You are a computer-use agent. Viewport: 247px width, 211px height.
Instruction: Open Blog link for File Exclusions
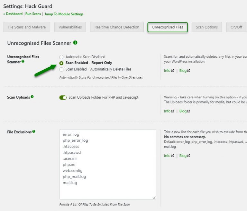click(x=185, y=156)
